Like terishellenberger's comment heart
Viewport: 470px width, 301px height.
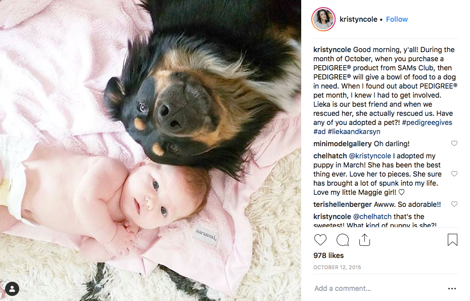454,204
